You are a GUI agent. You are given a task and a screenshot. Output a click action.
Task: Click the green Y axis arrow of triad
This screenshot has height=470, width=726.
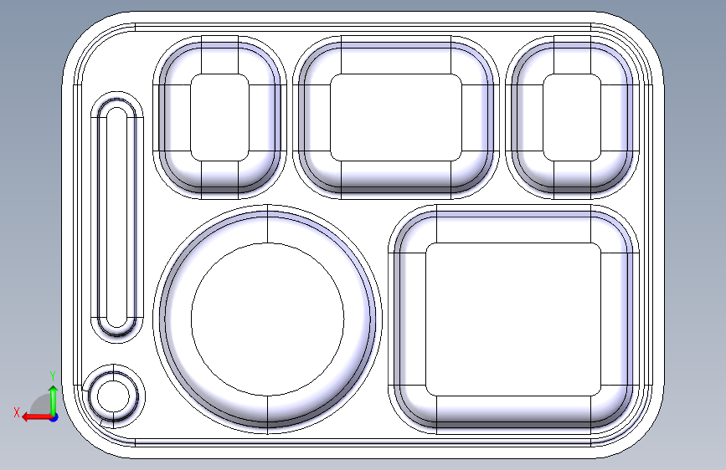tap(54, 401)
